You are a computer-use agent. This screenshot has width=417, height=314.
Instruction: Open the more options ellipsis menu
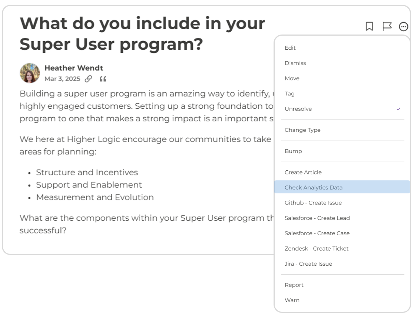[x=403, y=26]
